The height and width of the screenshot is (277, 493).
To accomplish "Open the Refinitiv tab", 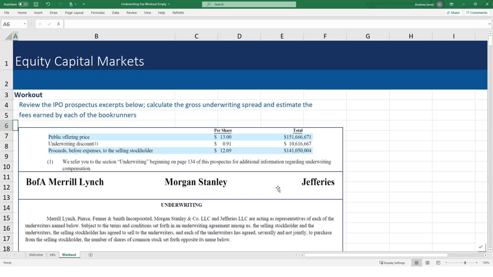I will click(178, 13).
